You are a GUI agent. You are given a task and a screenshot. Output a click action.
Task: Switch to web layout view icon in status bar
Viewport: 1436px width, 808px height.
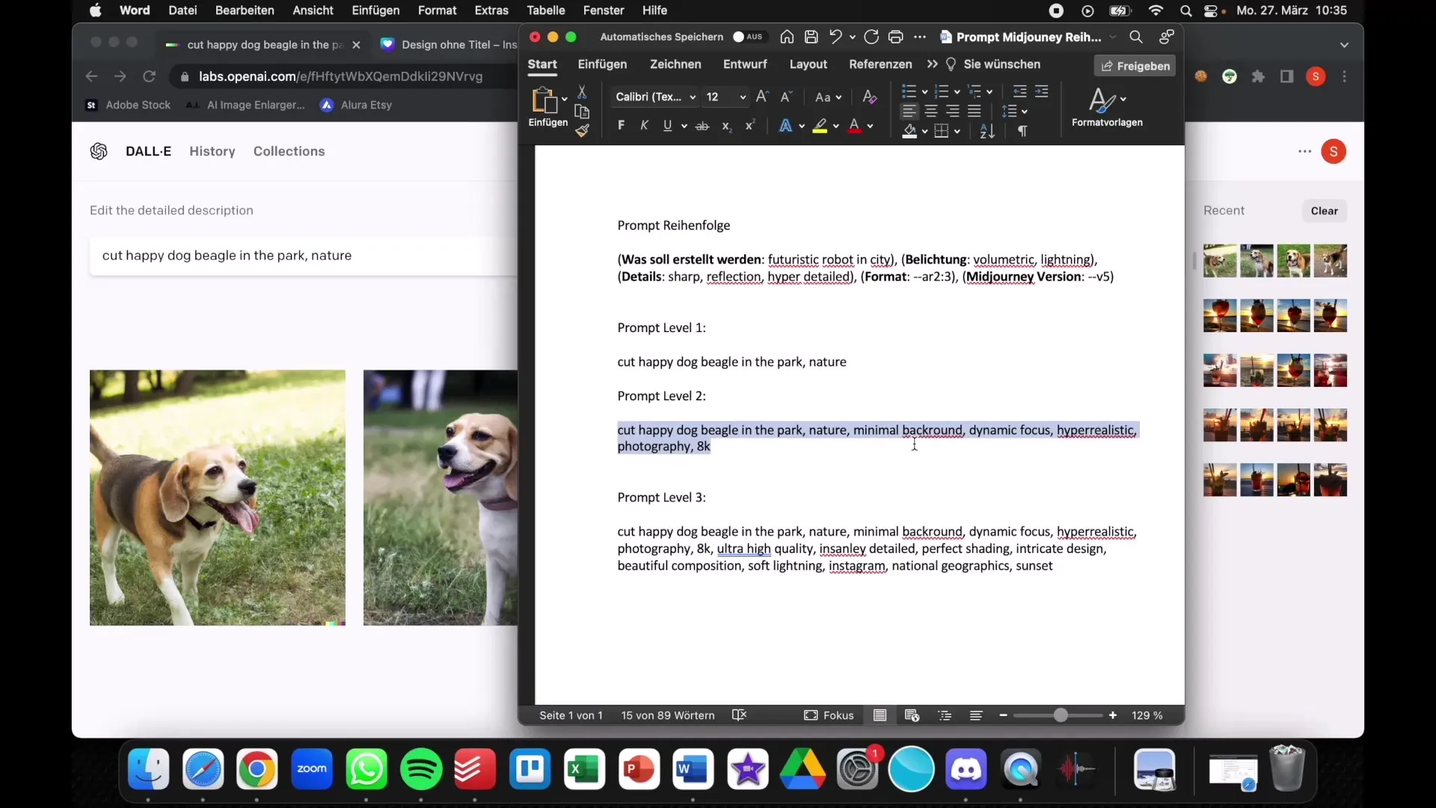click(912, 715)
